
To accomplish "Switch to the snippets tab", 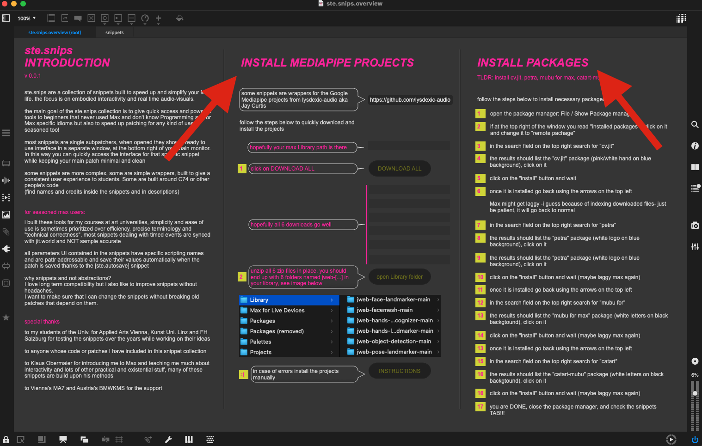I will point(114,32).
